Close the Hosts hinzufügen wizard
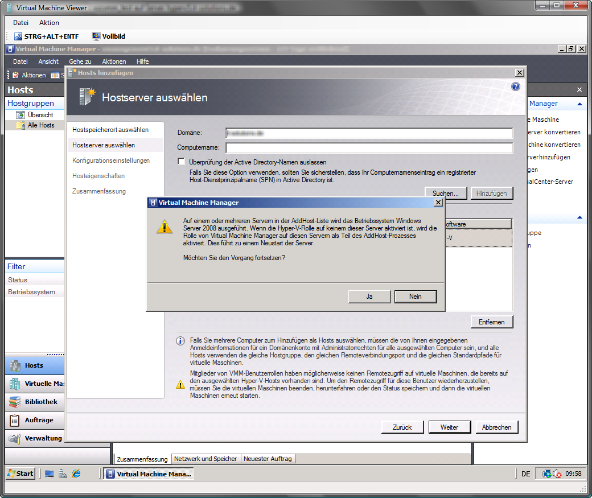 [x=520, y=72]
